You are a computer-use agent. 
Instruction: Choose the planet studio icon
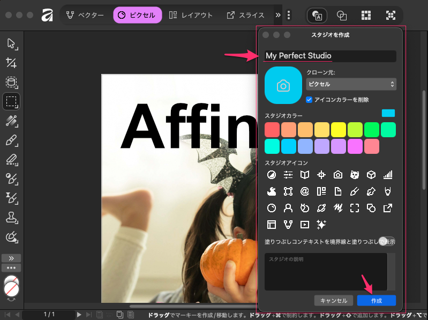(x=321, y=208)
